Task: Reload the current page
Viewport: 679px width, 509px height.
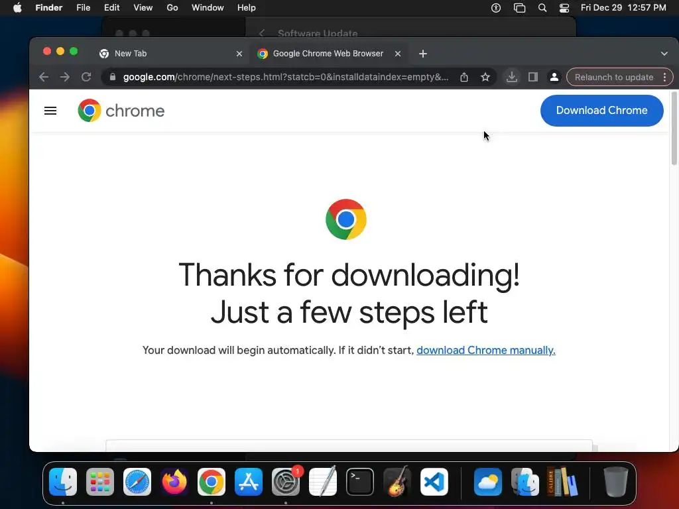Action: pos(86,77)
